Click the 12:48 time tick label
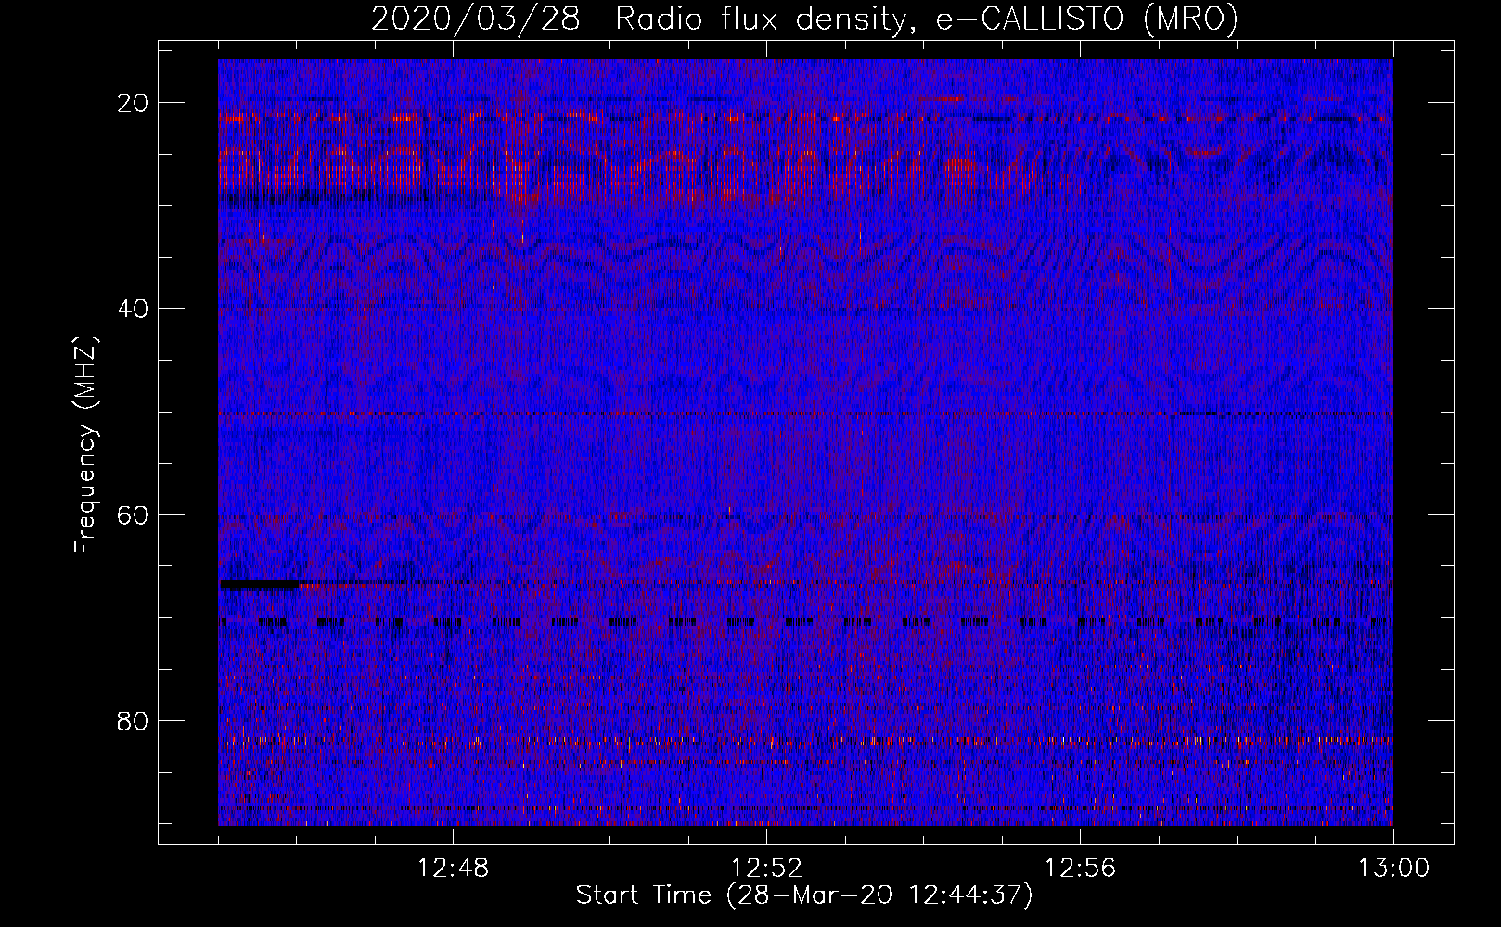Viewport: 1501px width, 927px height. [454, 869]
